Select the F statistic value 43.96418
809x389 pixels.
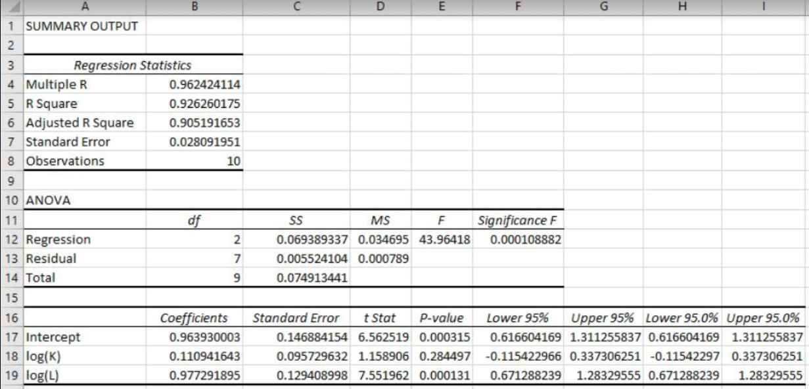pos(446,240)
